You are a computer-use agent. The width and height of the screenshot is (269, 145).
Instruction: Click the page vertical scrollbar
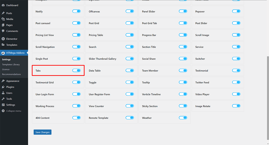[x=268, y=98]
